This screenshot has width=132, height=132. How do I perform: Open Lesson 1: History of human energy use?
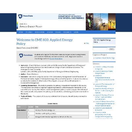click(x=104, y=68)
